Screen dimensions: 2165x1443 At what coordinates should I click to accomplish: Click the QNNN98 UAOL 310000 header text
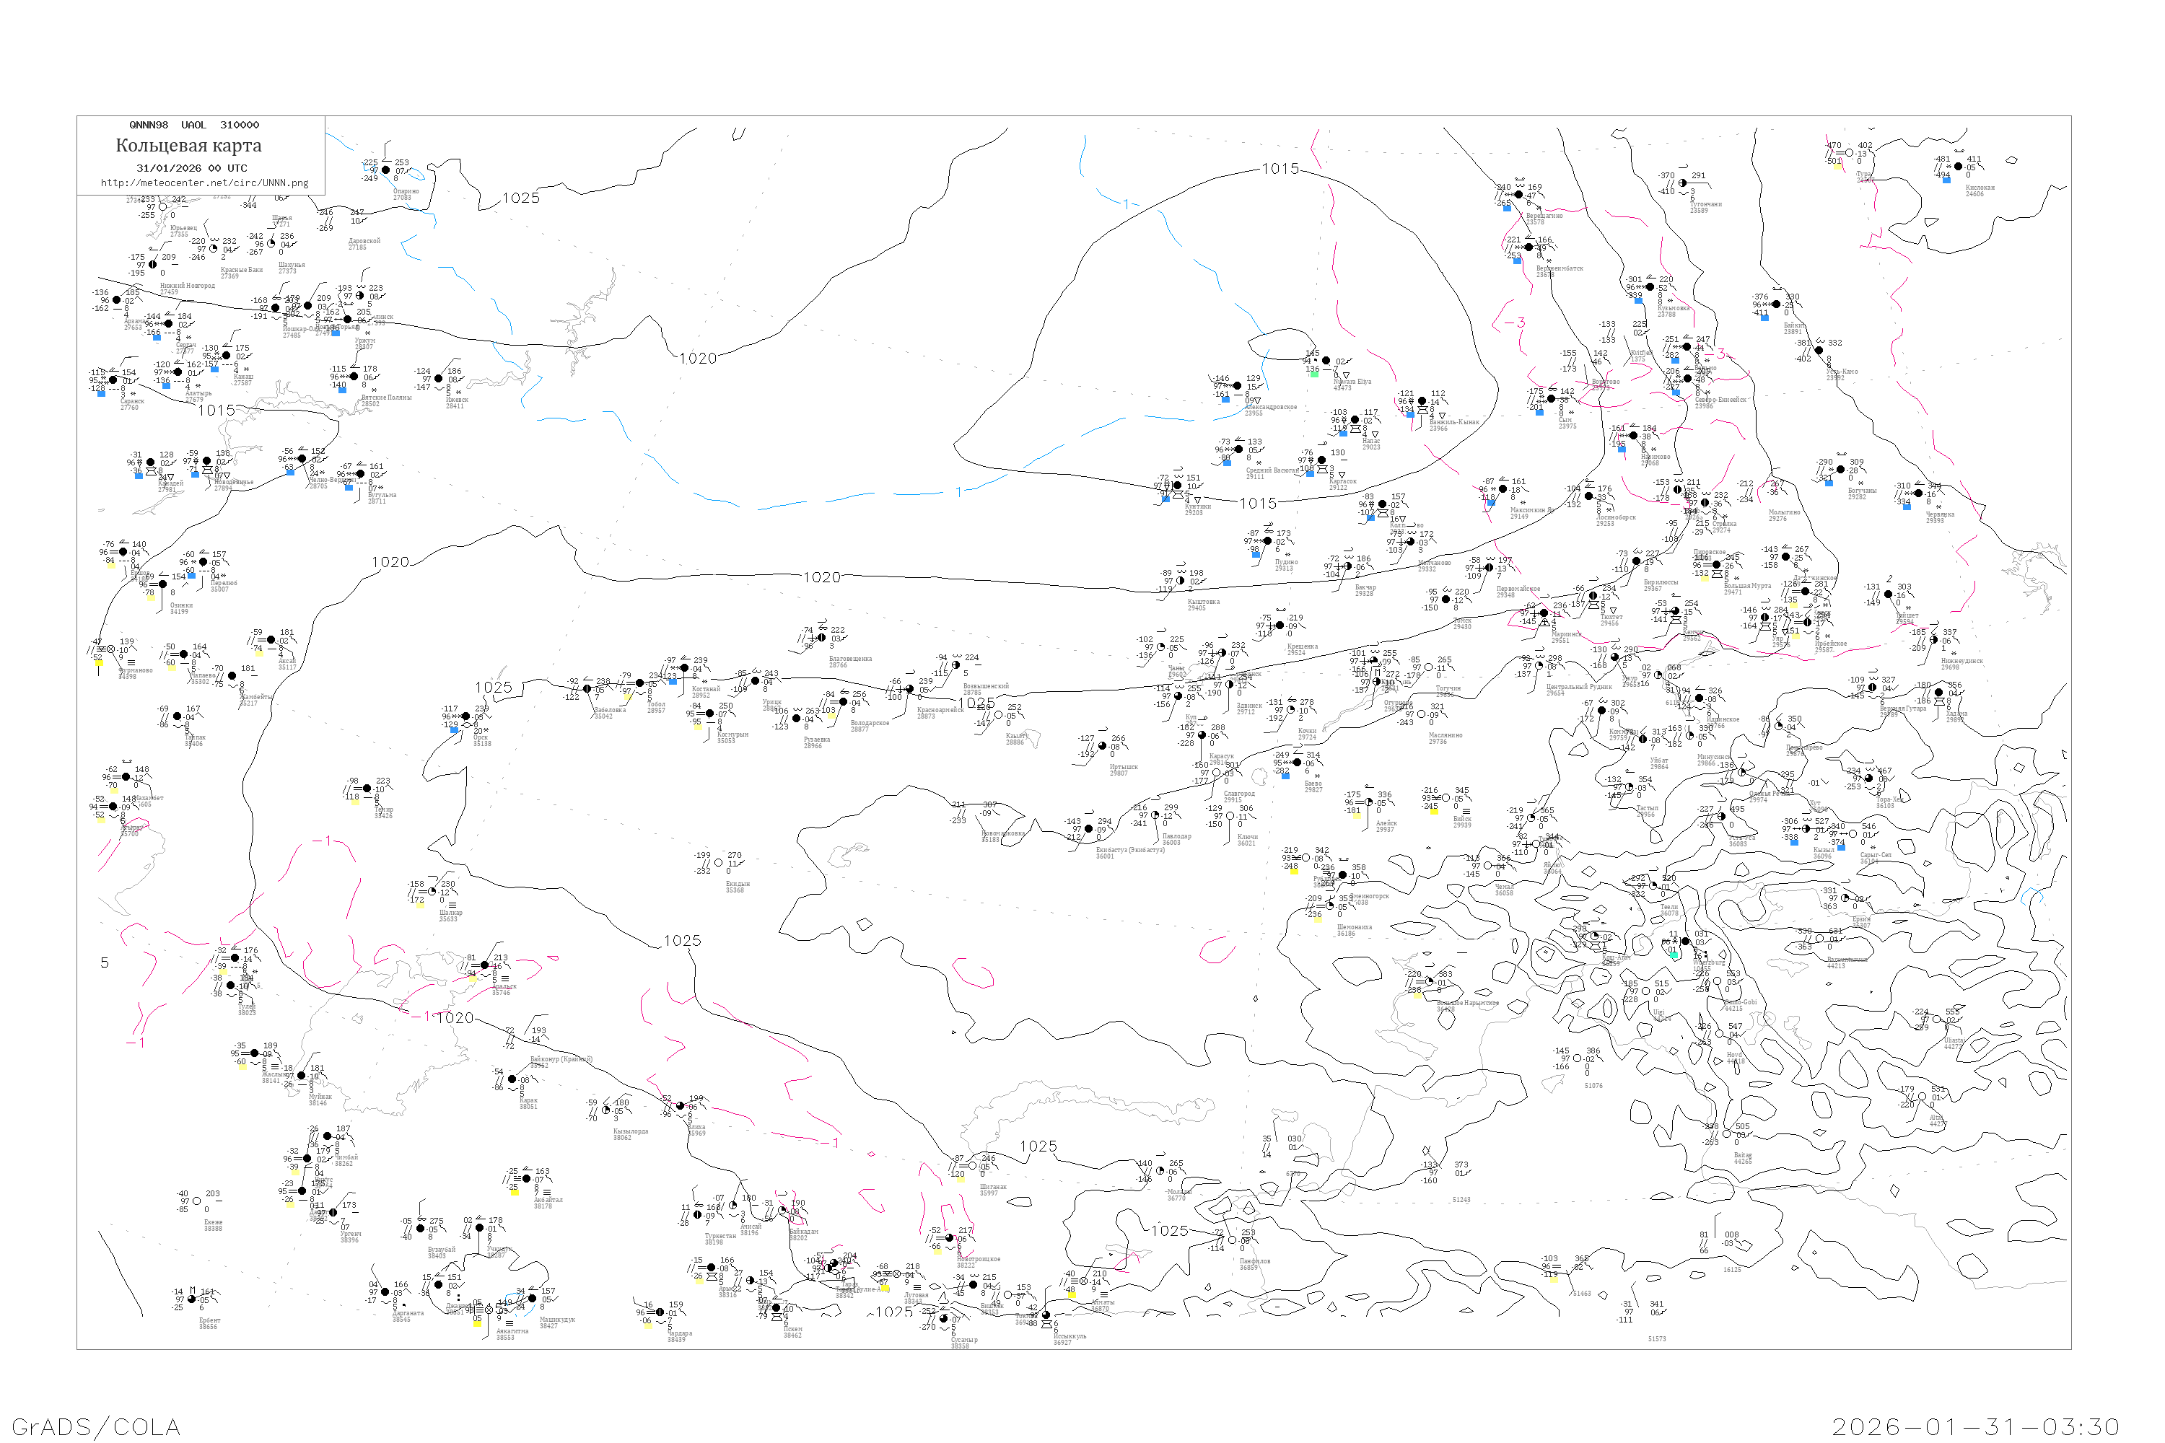pyautogui.click(x=193, y=125)
